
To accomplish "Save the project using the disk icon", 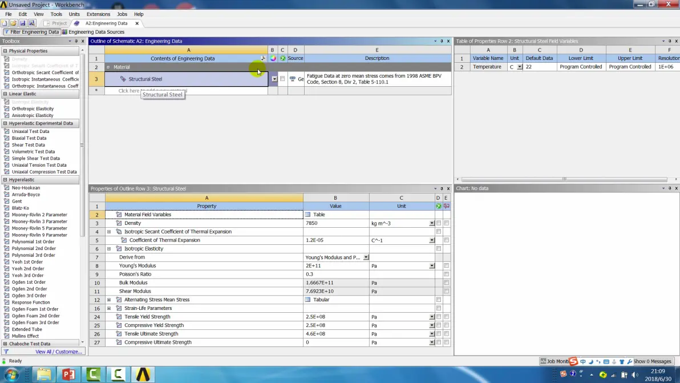I will (x=23, y=23).
